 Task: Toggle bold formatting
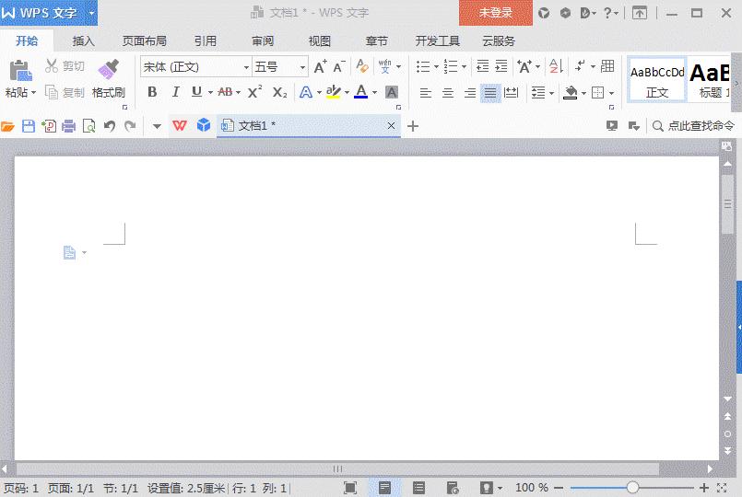(152, 92)
